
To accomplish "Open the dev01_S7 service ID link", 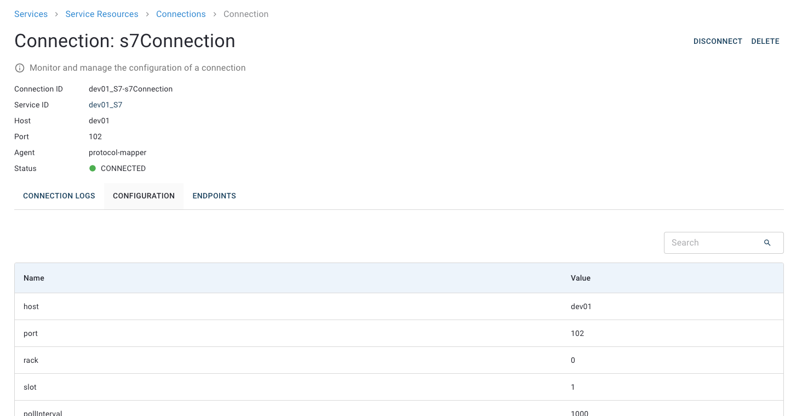I will pyautogui.click(x=105, y=105).
